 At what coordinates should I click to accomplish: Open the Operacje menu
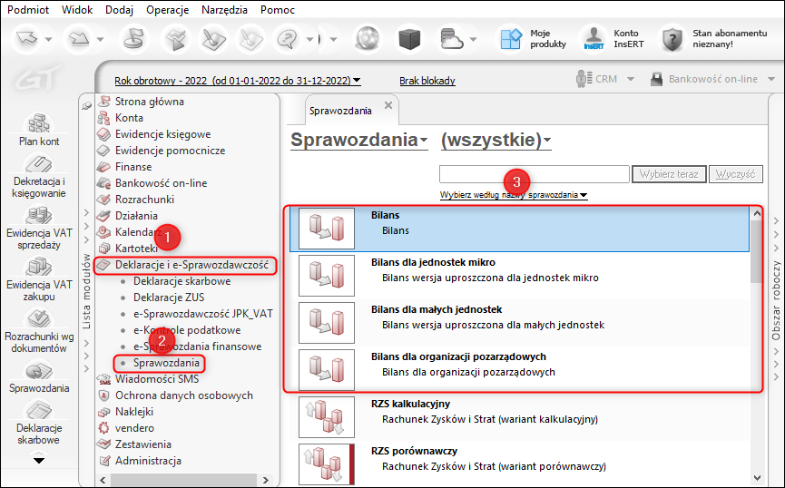pyautogui.click(x=168, y=9)
